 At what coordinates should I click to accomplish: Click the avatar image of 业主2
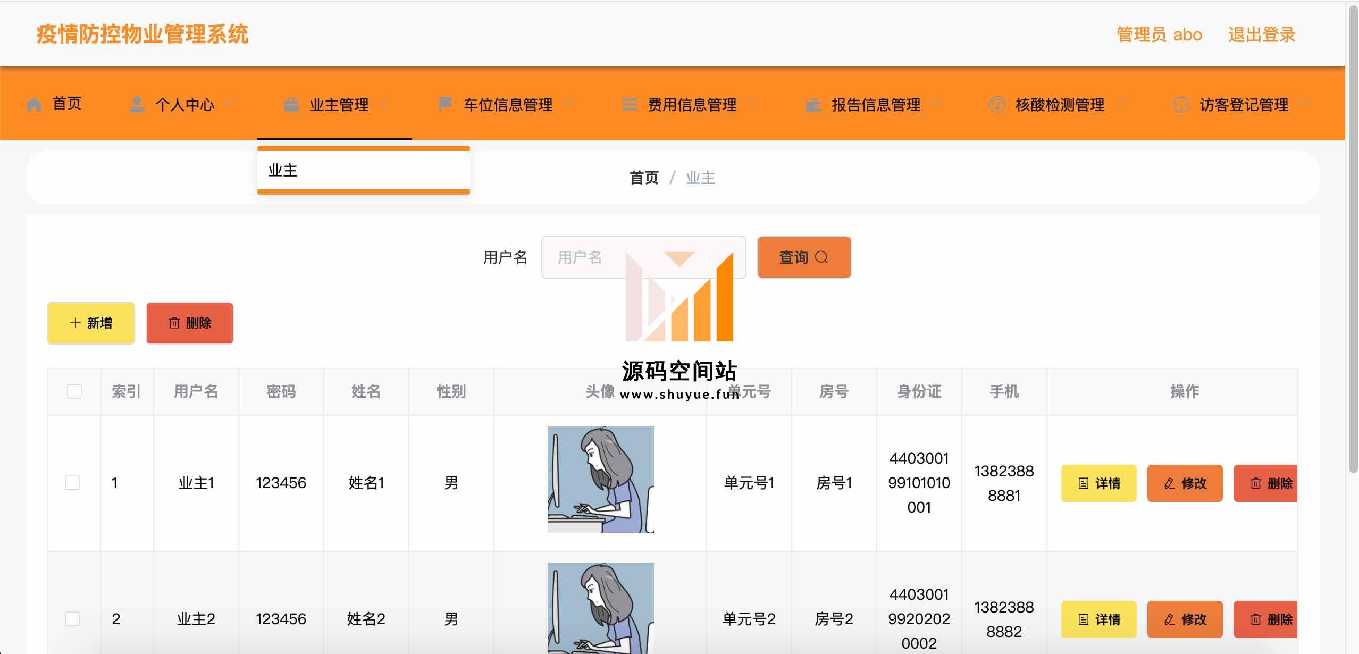601,608
